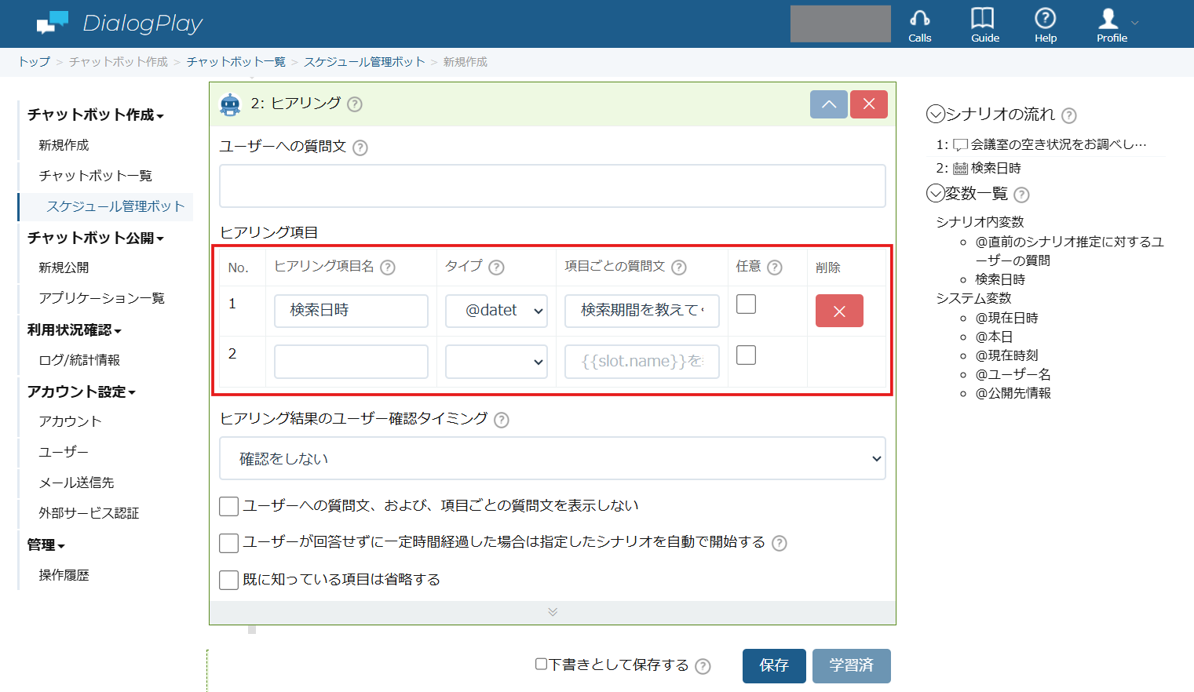
Task: Collapse the ヒアリング panel with up arrow
Action: coord(828,104)
